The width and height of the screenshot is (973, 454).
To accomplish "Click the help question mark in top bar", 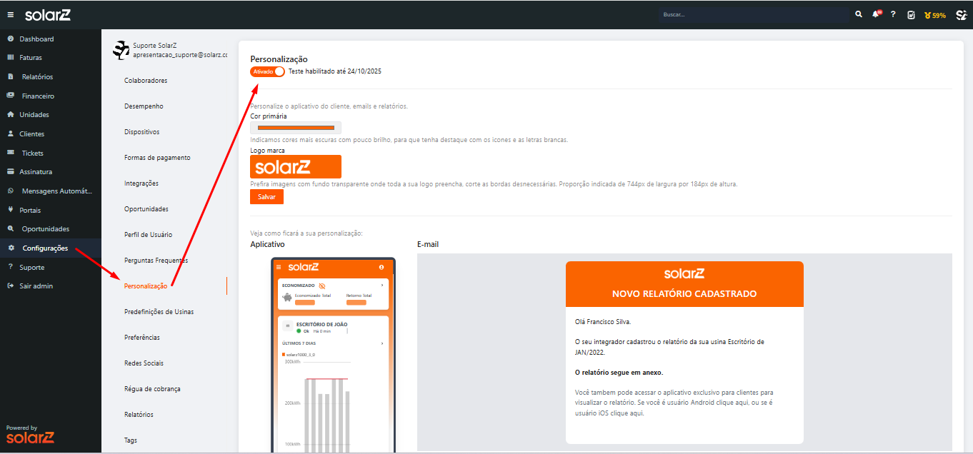I will (893, 14).
